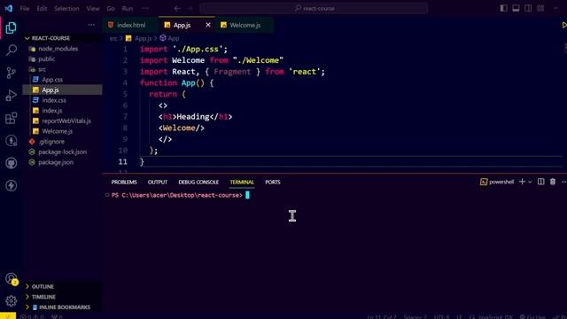Open the GitHub icon in activity bar
Viewport: 567px width, 319px height.
(x=11, y=163)
